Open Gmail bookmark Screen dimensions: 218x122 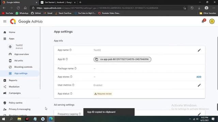[48, 13]
